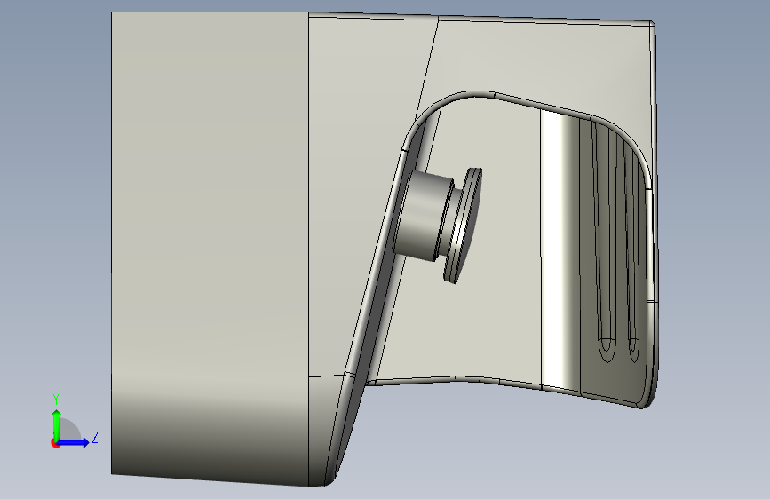
Task: Select the large flat left face of the block
Action: click(x=210, y=248)
